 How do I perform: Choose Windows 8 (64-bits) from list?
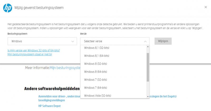(x=113, y=72)
